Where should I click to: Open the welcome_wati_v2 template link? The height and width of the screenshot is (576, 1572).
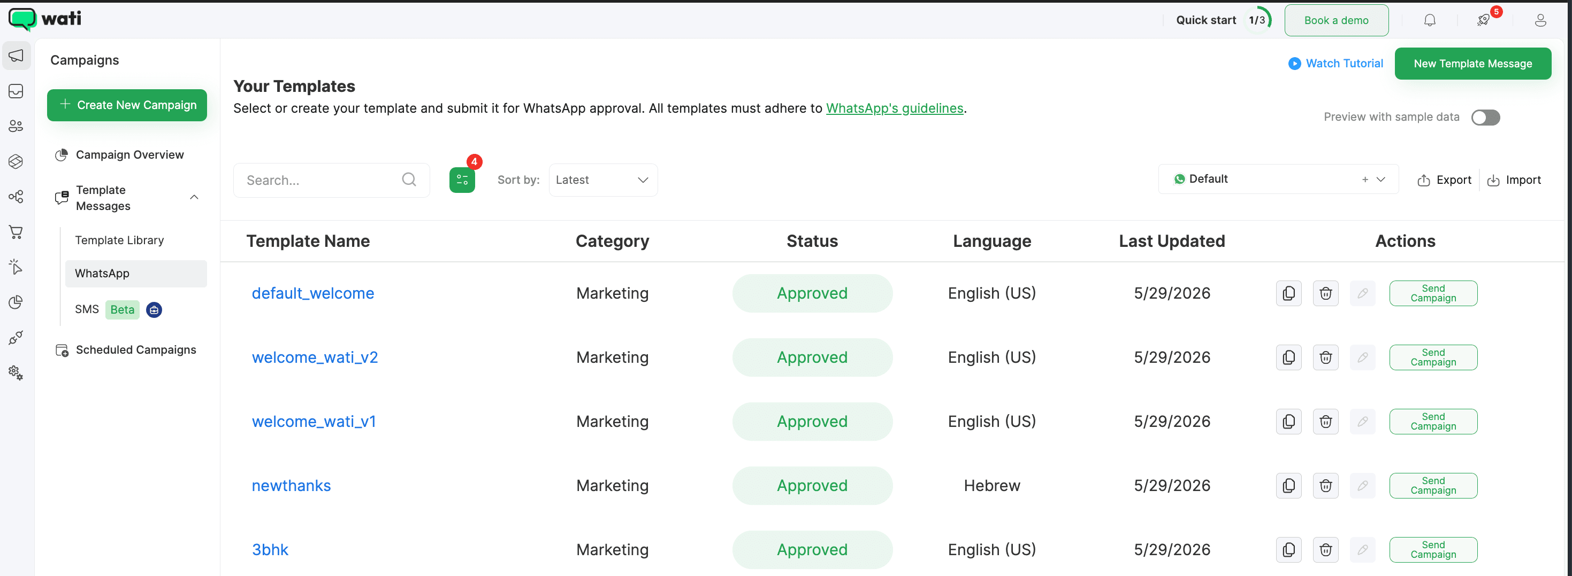coord(315,357)
